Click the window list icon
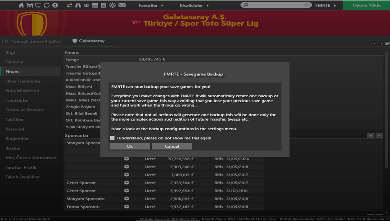Image resolution: width=390 pixels, height=221 pixels. click(103, 5)
